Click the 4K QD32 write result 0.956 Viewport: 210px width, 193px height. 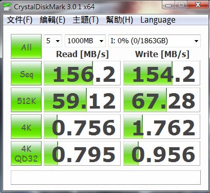click(x=162, y=153)
